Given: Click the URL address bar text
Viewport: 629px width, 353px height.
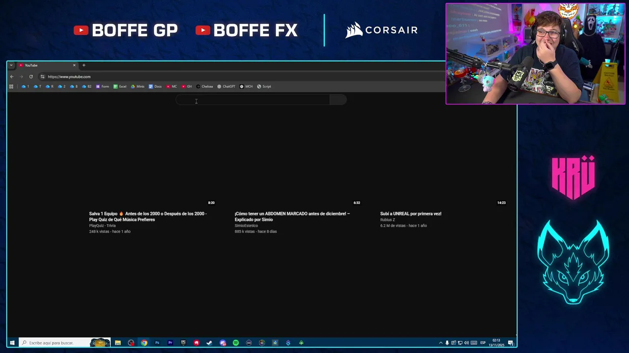Looking at the screenshot, I should pyautogui.click(x=69, y=76).
